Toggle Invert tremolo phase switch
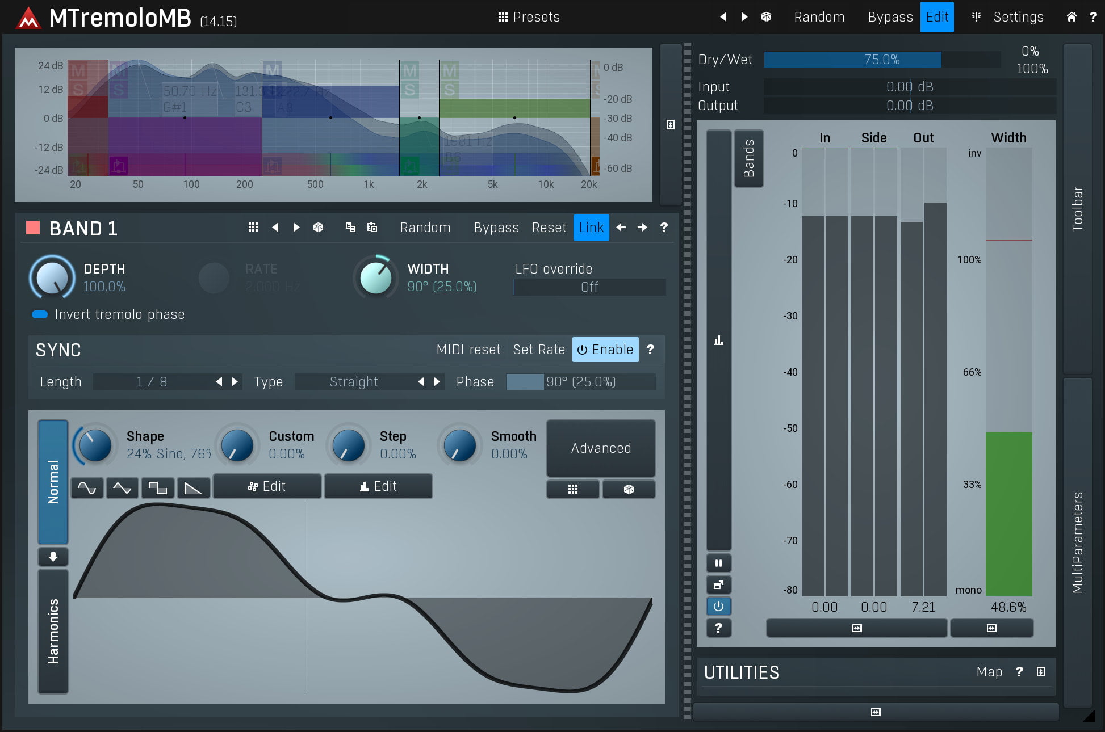This screenshot has height=732, width=1105. [40, 314]
